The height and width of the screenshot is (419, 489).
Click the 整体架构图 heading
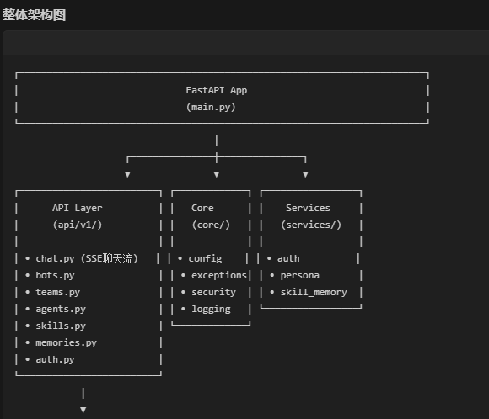point(34,15)
